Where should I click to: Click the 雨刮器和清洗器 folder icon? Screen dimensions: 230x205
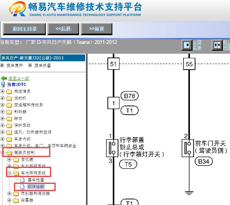pyautogui.click(x=16, y=194)
